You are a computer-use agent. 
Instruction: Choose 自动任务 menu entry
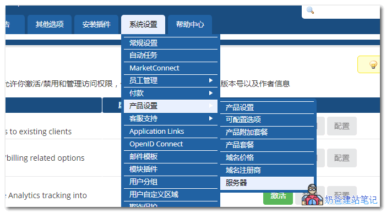[171, 56]
